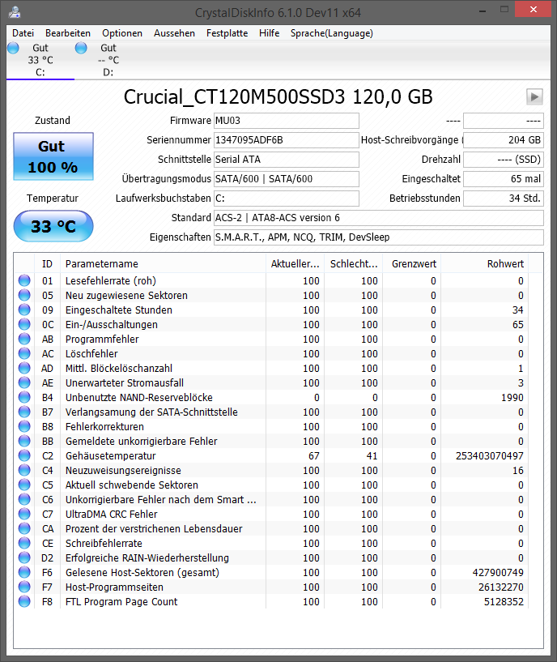The image size is (557, 662).
Task: Select the Unkorrigierbare Fehler nach dem Smart row text
Action: tap(161, 499)
